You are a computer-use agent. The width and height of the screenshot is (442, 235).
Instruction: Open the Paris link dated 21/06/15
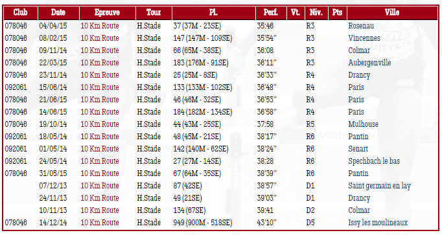356,100
